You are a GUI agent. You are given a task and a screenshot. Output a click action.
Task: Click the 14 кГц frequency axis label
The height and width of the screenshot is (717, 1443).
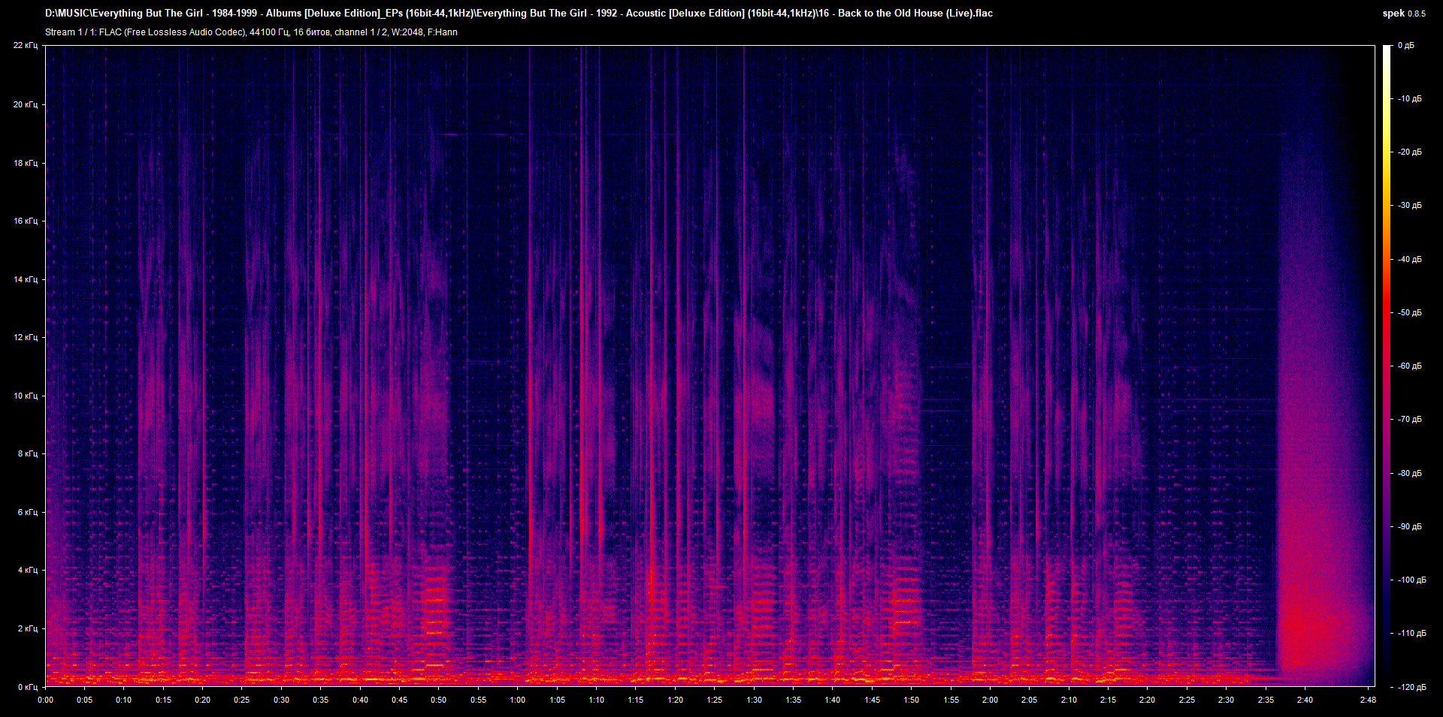26,279
